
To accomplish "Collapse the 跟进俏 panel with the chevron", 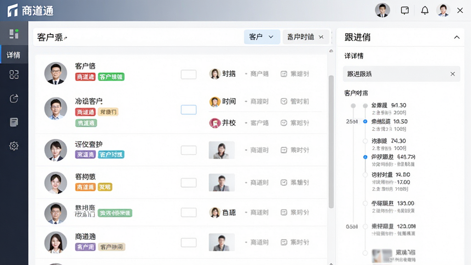I will pyautogui.click(x=457, y=37).
